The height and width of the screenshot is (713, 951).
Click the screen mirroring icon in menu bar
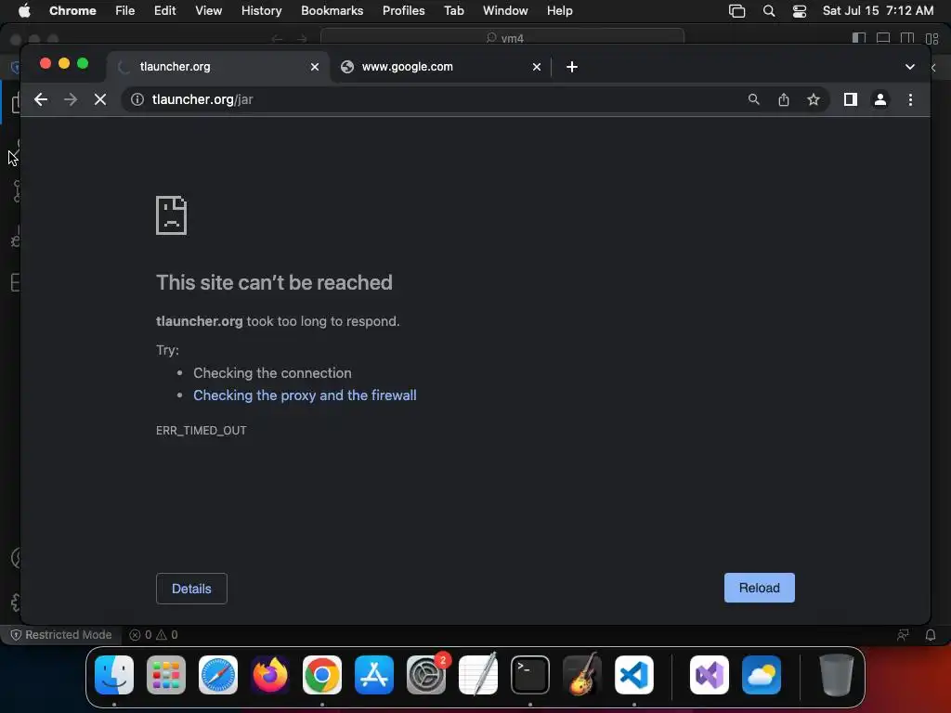click(736, 11)
